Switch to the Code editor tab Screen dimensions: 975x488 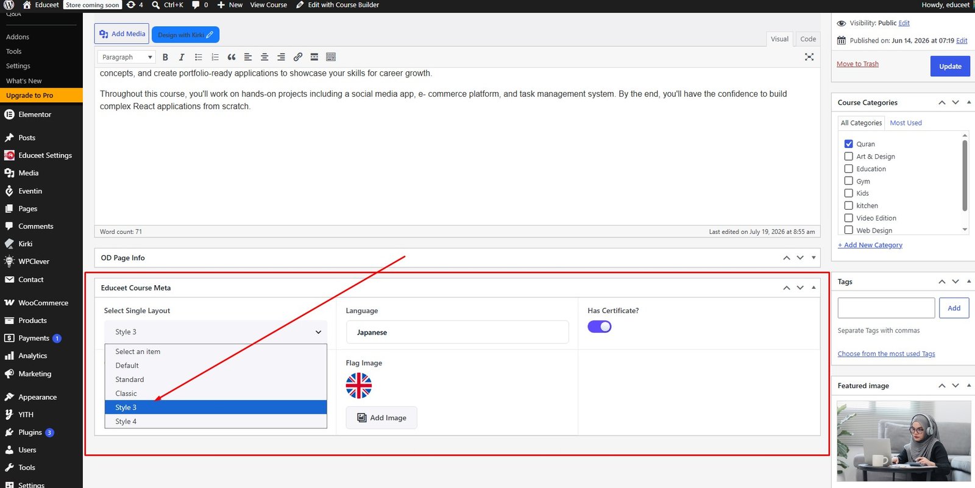tap(808, 39)
